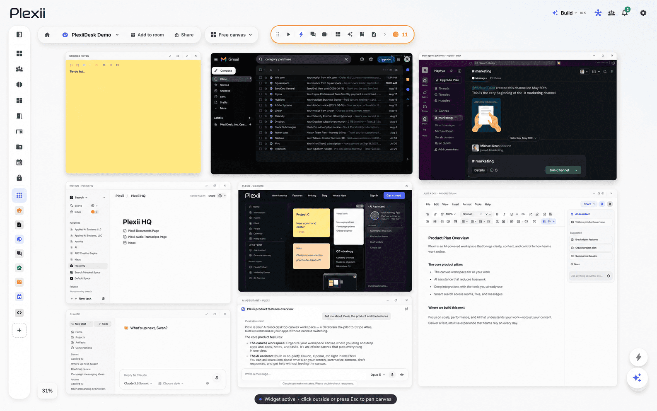This screenshot has height=411, width=657.
Task: Click the Create project plan suggestion
Action: [590, 248]
